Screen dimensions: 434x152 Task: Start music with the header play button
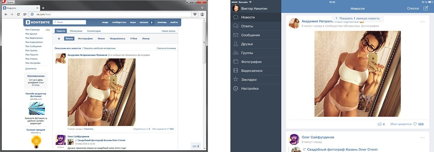coord(152,22)
